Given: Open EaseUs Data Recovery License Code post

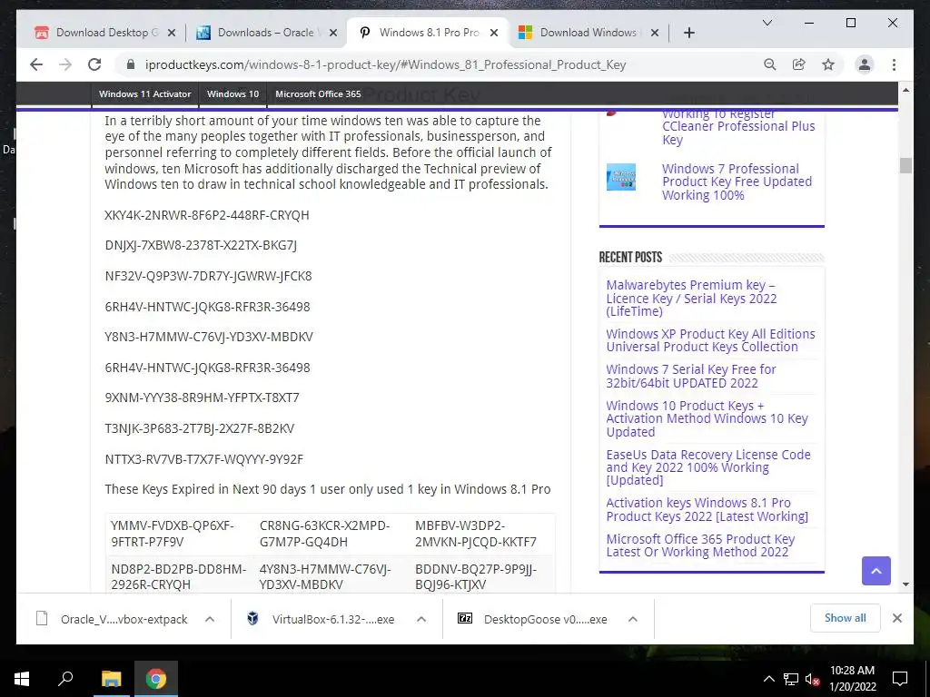Looking at the screenshot, I should [708, 467].
